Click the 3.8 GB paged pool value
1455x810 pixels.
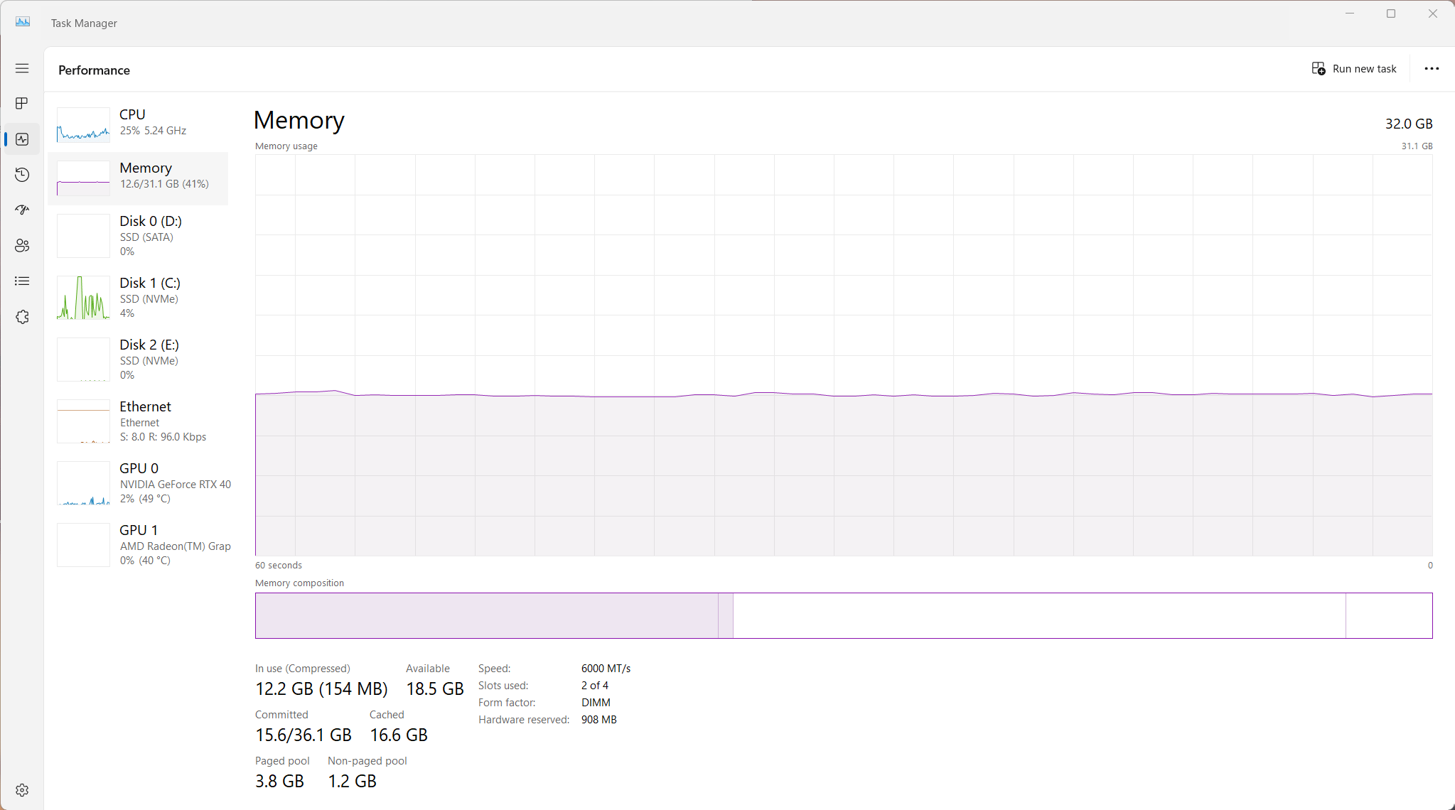point(279,781)
